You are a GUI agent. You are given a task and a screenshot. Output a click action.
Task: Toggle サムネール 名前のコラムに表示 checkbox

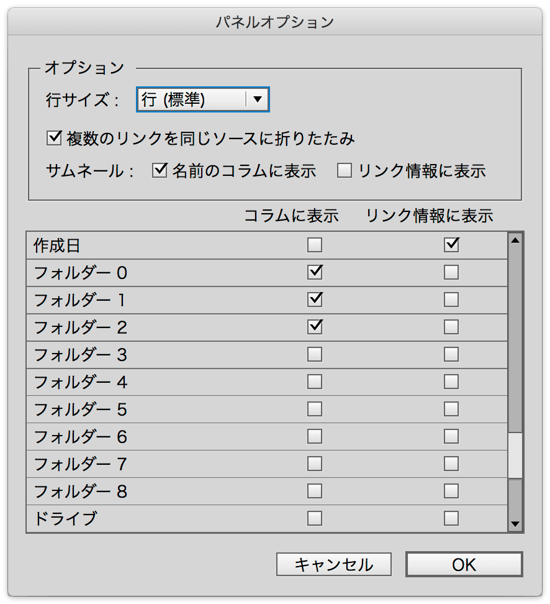point(160,170)
